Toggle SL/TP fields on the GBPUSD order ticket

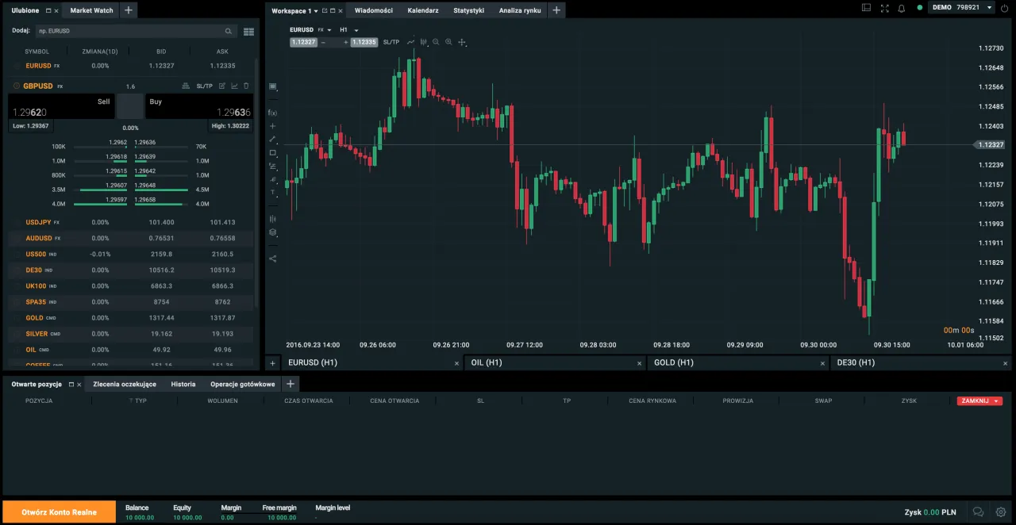pos(204,86)
